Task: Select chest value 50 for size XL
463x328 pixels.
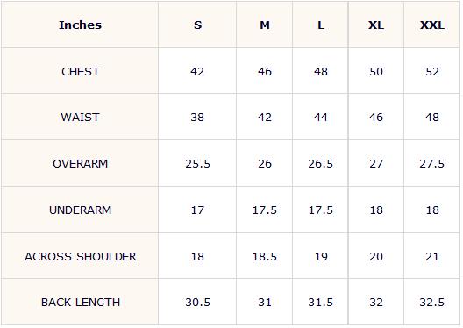Action: point(376,71)
